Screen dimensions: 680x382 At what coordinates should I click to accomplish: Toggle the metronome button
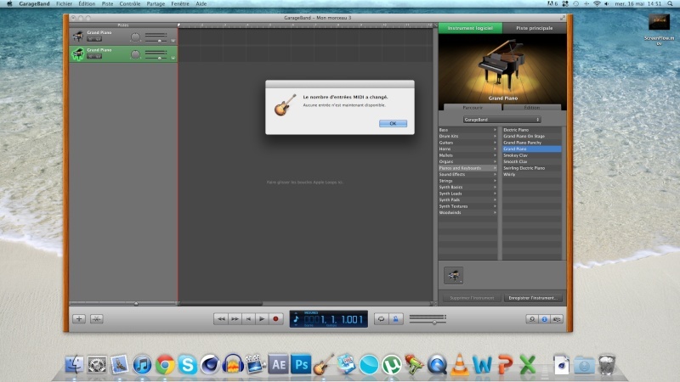396,318
